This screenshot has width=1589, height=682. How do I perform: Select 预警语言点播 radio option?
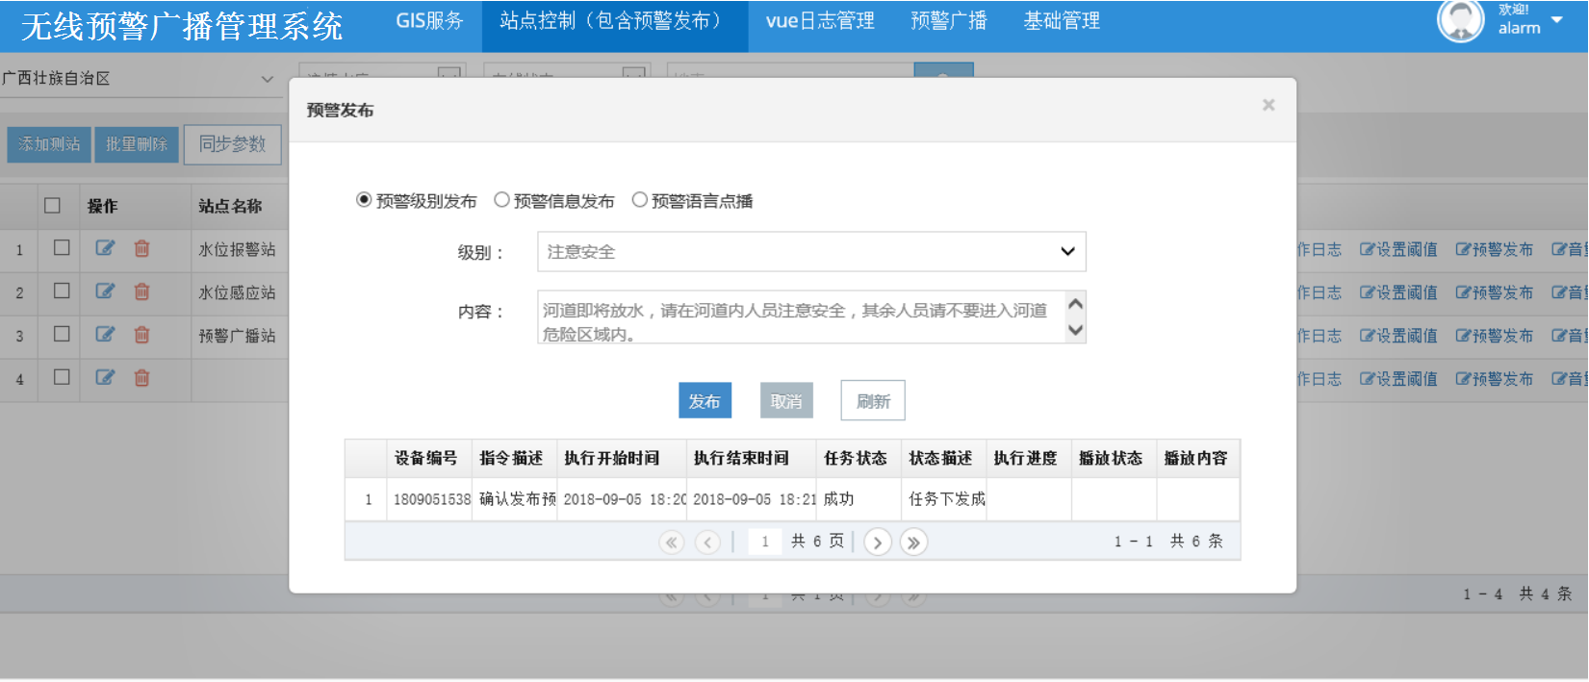point(639,200)
